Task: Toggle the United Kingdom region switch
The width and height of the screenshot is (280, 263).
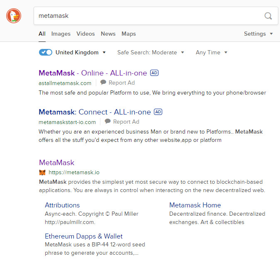Action: click(x=46, y=52)
